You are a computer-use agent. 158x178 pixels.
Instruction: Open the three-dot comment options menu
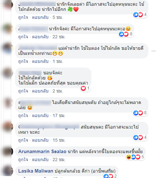point(154,51)
